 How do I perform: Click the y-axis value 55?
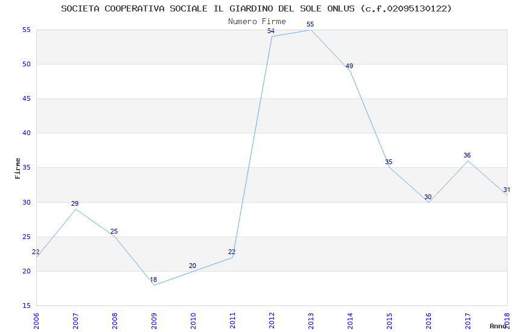coord(27,30)
